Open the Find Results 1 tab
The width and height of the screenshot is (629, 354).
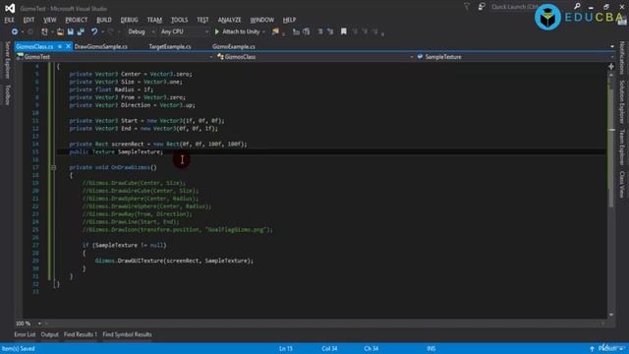tap(81, 334)
